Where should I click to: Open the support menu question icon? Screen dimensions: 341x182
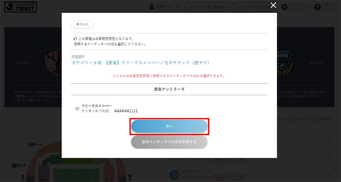click(317, 7)
